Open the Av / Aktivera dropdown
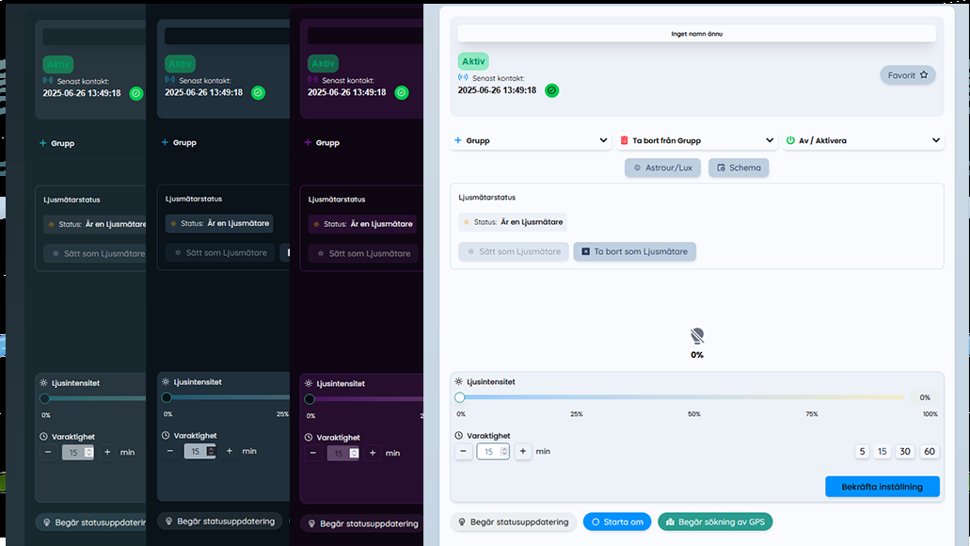 [863, 140]
